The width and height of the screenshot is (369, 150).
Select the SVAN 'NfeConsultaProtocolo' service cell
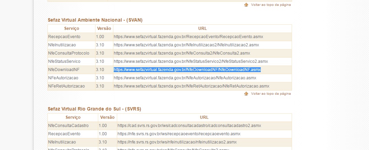pos(71,53)
